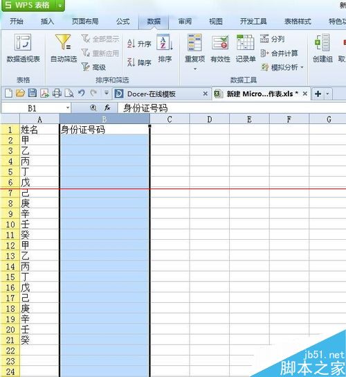The width and height of the screenshot is (346, 377).
Task: Sort descending with 降序
Action: click(x=139, y=62)
